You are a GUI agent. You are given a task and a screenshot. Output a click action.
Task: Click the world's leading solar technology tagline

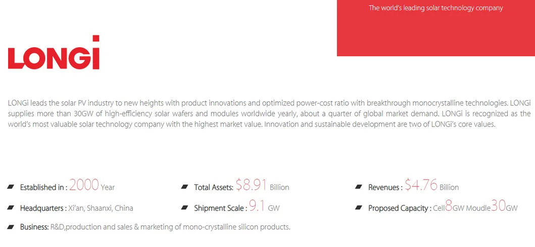pyautogui.click(x=435, y=8)
